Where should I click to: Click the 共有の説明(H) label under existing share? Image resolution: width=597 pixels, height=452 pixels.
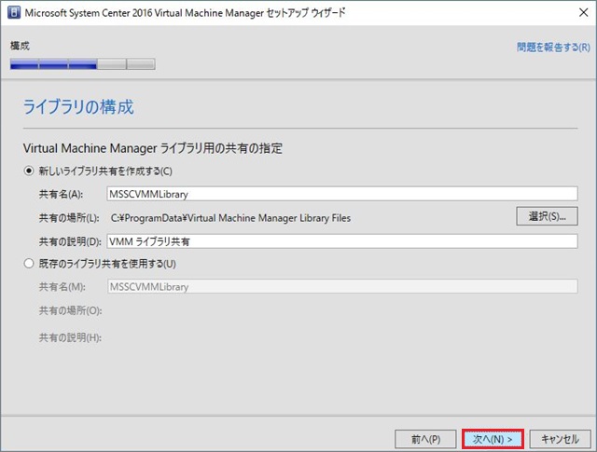pyautogui.click(x=70, y=336)
